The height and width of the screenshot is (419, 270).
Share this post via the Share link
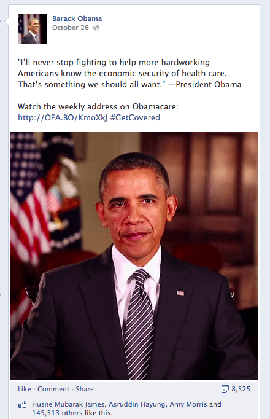coord(85,389)
